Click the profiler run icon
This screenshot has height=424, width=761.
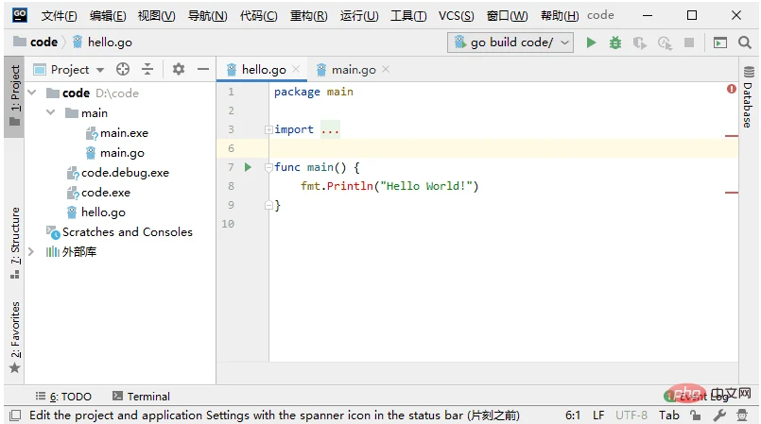click(665, 42)
